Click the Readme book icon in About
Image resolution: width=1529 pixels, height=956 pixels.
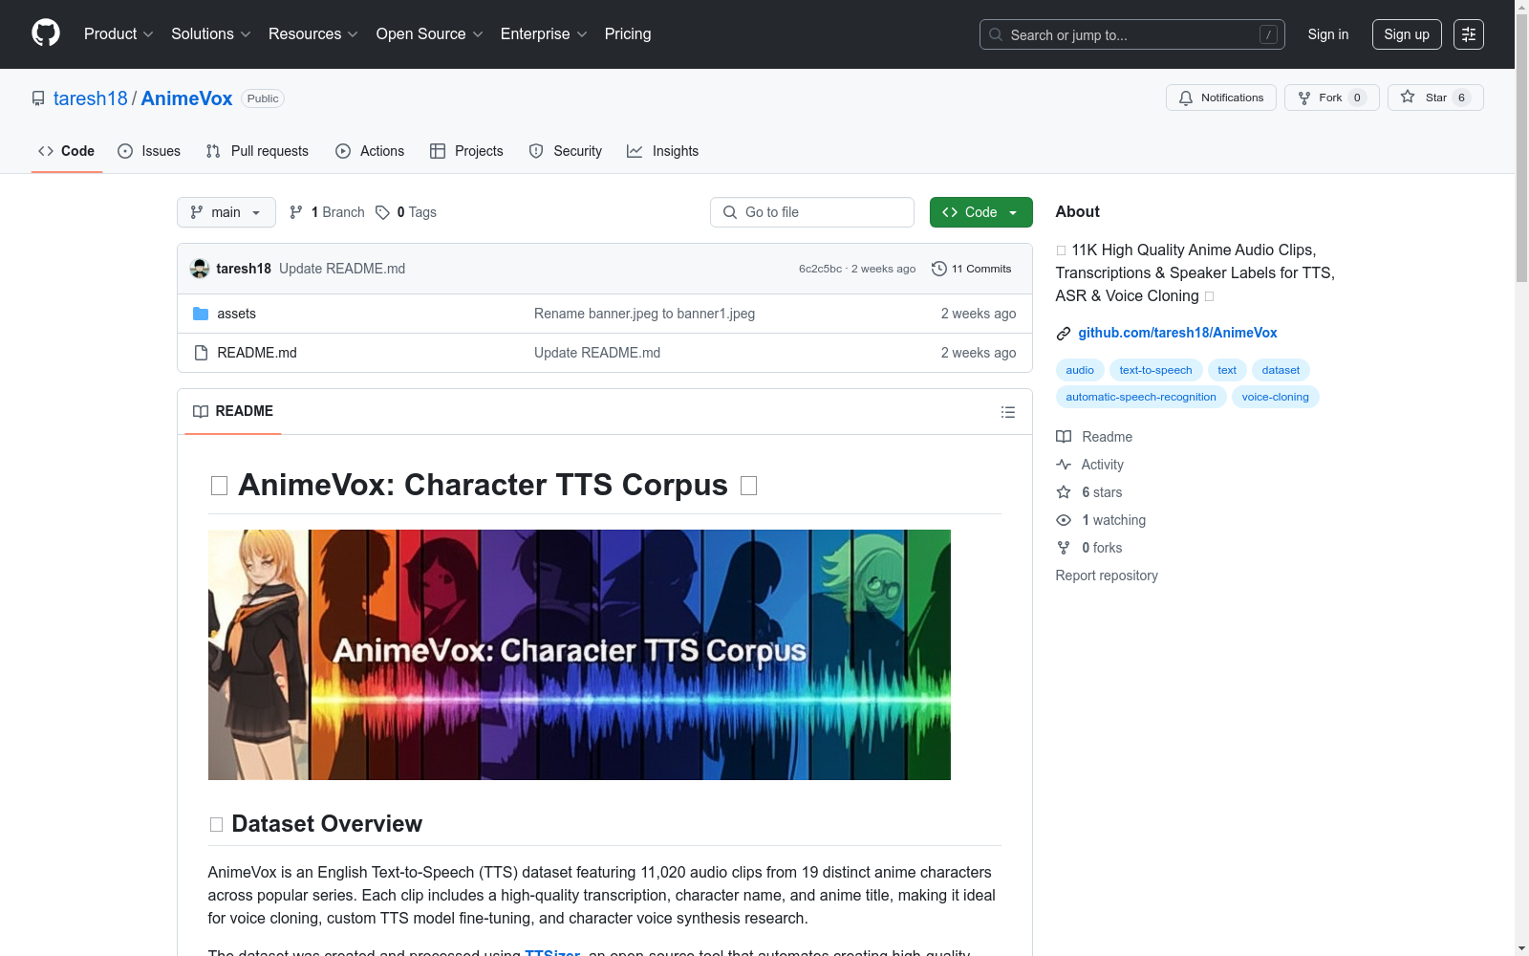(1064, 437)
